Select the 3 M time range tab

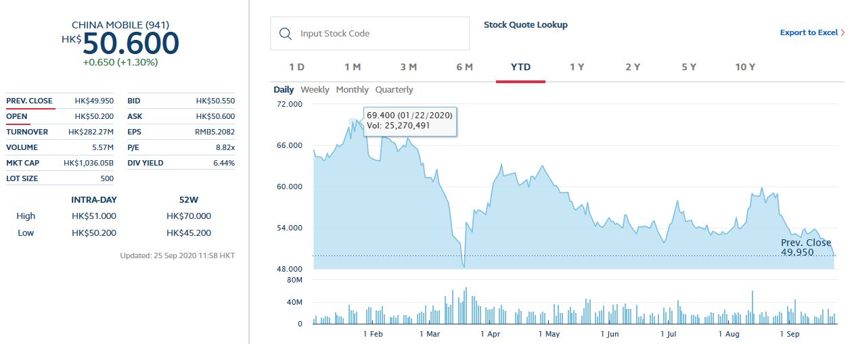[408, 67]
